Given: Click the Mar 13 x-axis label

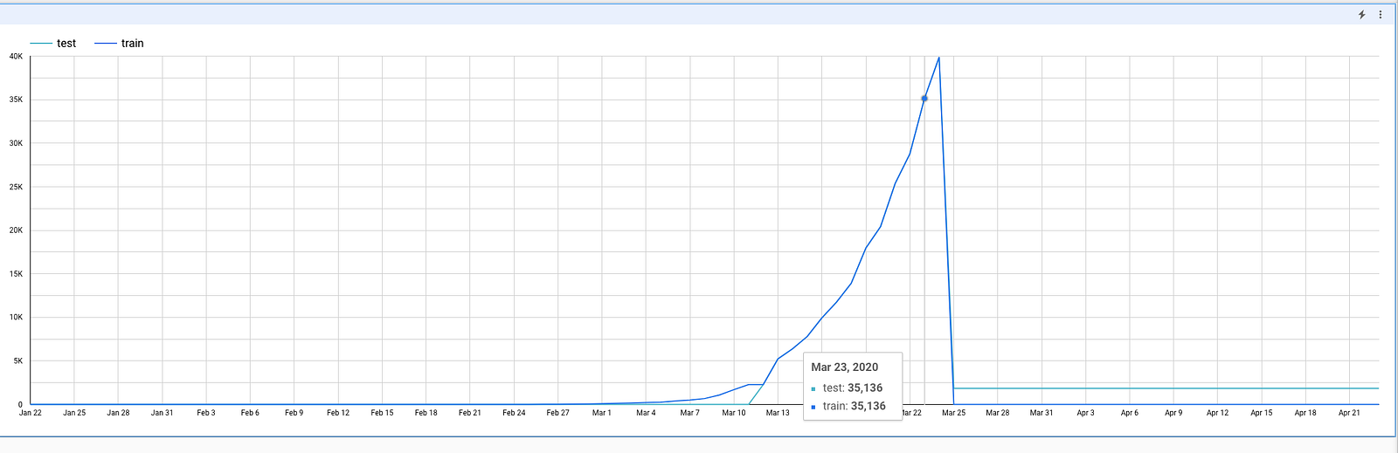Looking at the screenshot, I should (778, 413).
